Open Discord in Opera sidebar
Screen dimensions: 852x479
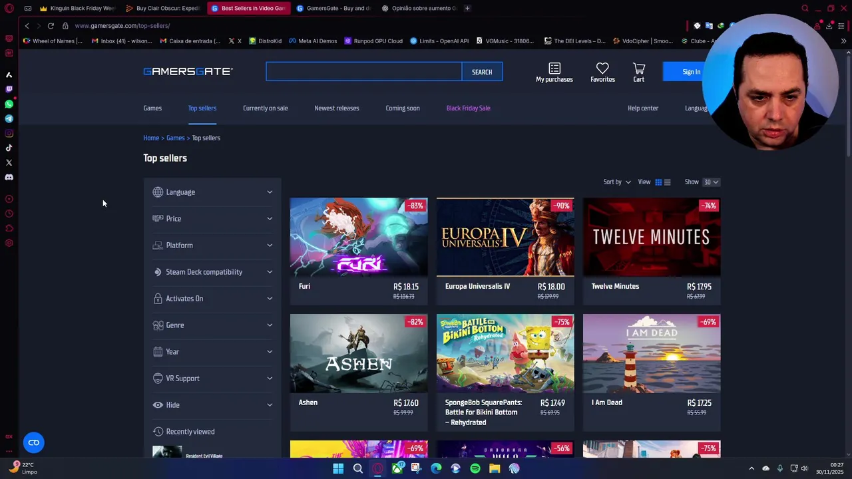click(9, 177)
